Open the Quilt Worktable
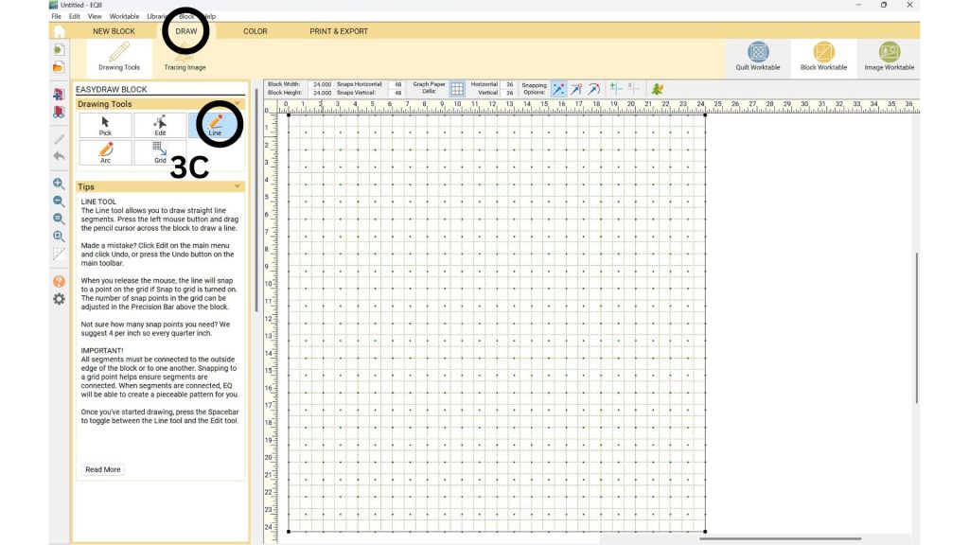Viewport: 969px width, 545px height. [x=758, y=57]
